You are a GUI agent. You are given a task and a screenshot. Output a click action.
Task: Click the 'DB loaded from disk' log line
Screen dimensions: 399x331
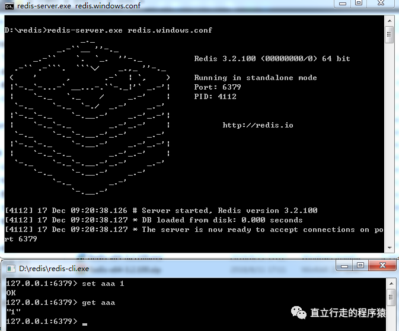[x=154, y=220]
